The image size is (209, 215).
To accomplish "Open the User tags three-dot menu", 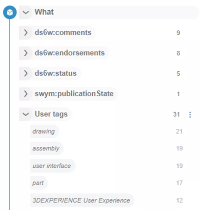I will [x=190, y=115].
